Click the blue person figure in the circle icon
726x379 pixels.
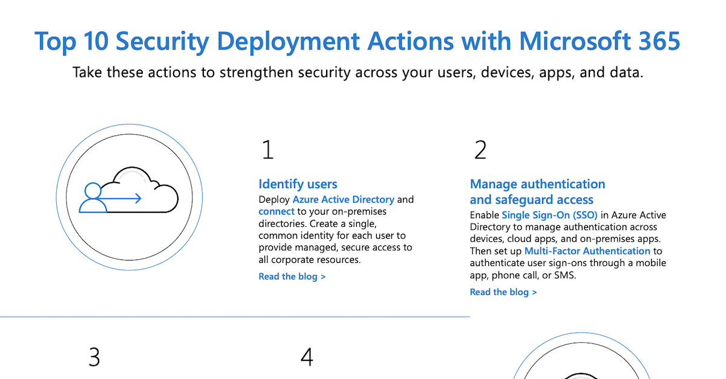click(x=93, y=199)
